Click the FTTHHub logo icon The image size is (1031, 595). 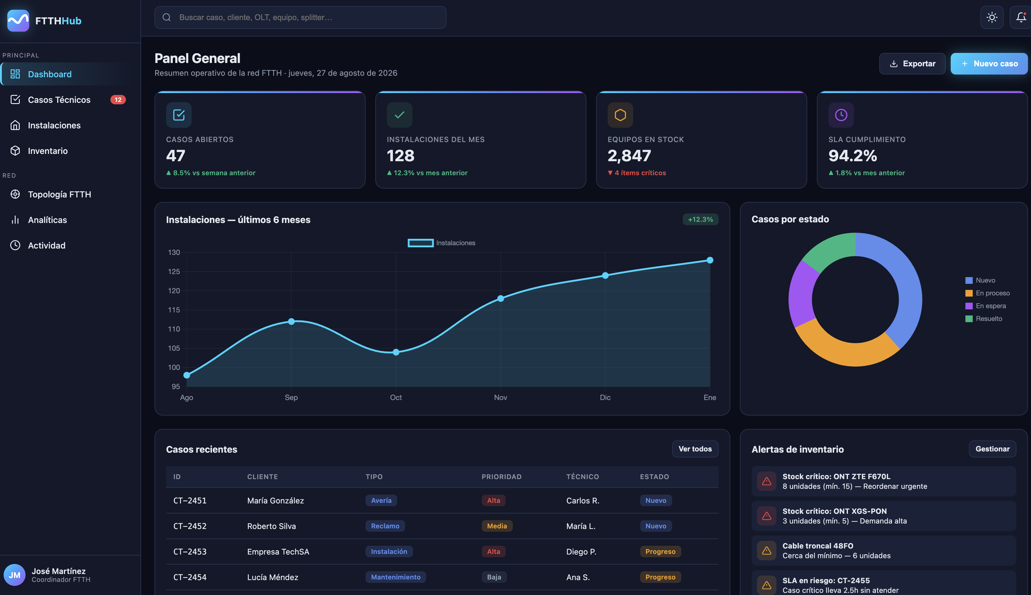(x=18, y=20)
